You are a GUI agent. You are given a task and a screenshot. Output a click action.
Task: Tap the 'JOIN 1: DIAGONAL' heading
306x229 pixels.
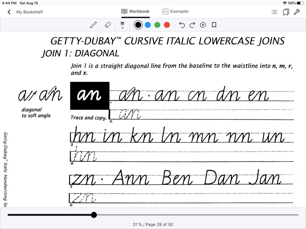click(80, 54)
